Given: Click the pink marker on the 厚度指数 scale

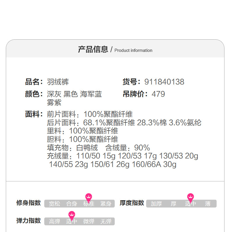Looking at the screenshot, I should tap(190, 197).
